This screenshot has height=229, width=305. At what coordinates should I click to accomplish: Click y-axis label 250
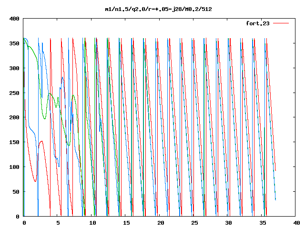point(14,93)
